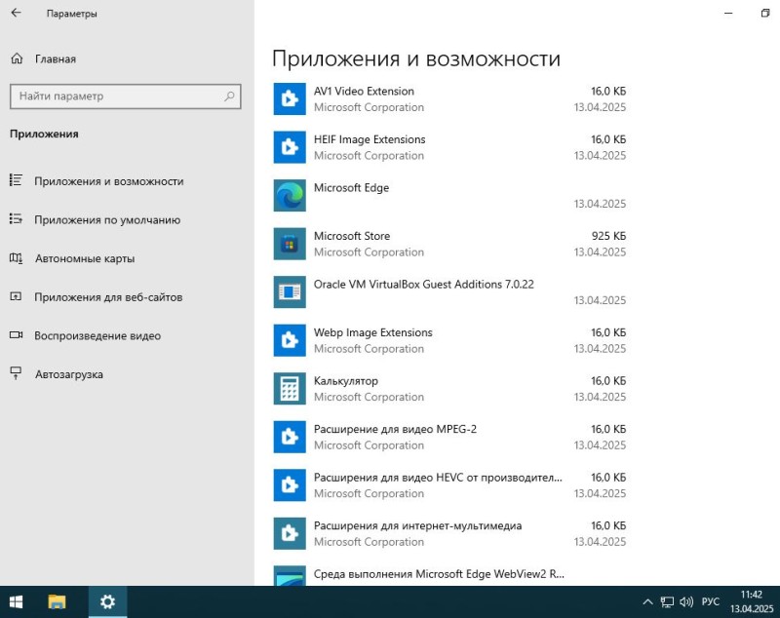Restore down the Параметры window
780x618 pixels.
click(x=765, y=14)
